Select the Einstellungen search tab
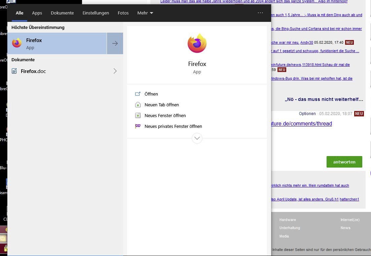Viewport: 371px width, 256px height. tap(96, 13)
